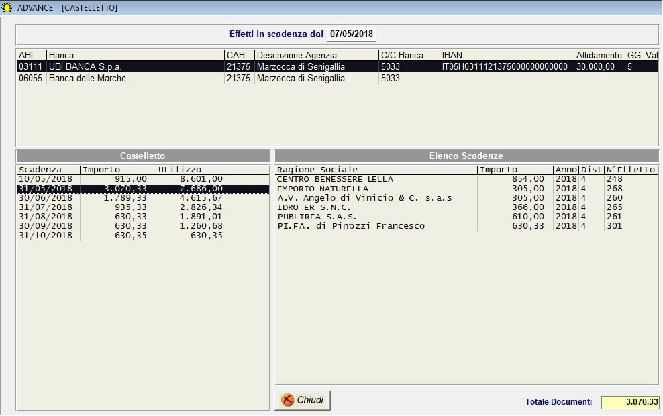Select the UBI BANCA S.p.a. row
The image size is (663, 416).
[x=338, y=67]
